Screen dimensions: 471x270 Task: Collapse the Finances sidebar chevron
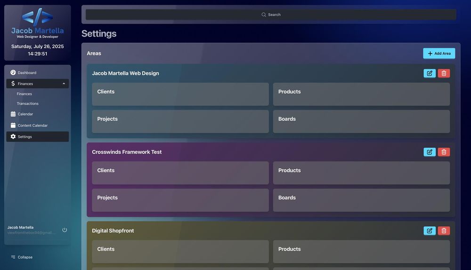(x=64, y=84)
